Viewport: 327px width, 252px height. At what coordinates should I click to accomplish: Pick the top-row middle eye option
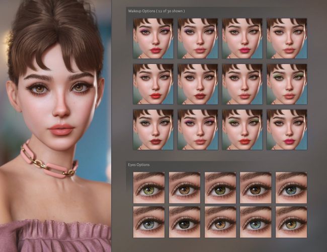pos(220,187)
